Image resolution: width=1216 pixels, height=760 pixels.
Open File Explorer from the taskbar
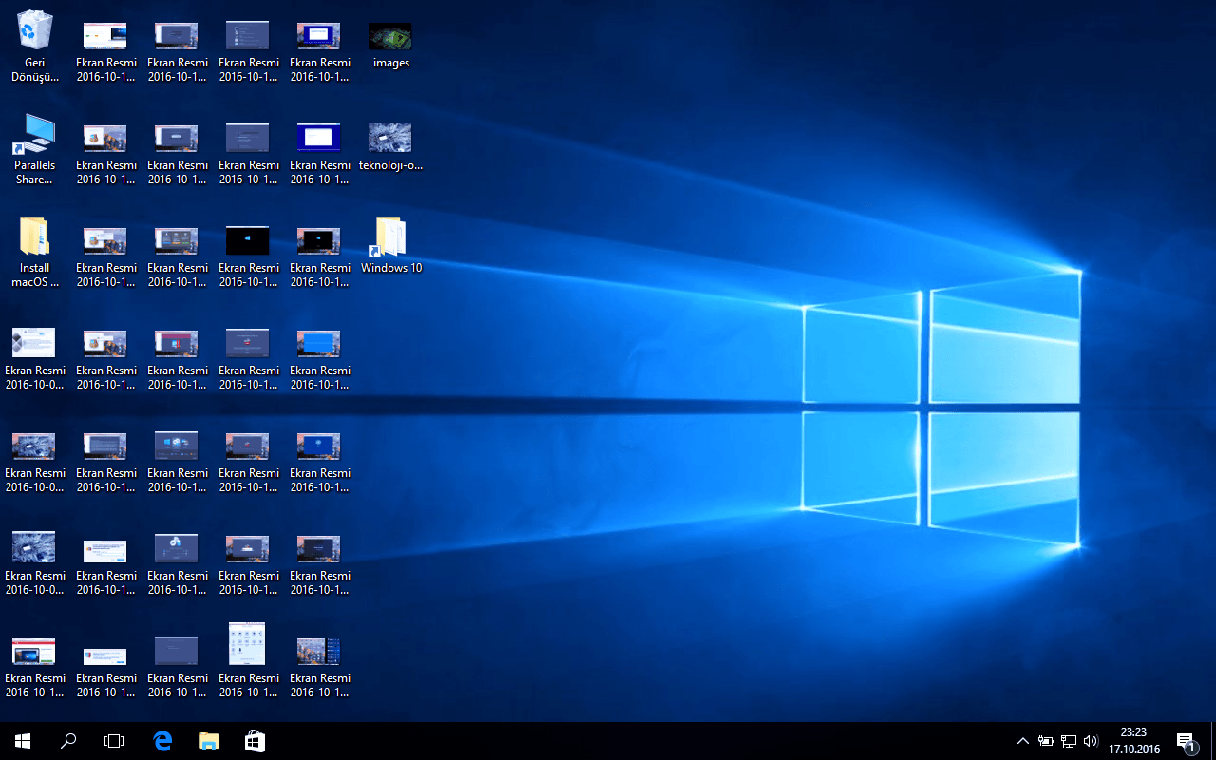click(209, 741)
